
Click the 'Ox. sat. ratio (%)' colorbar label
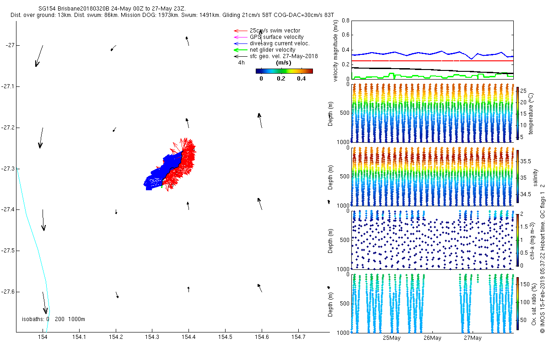533,303
